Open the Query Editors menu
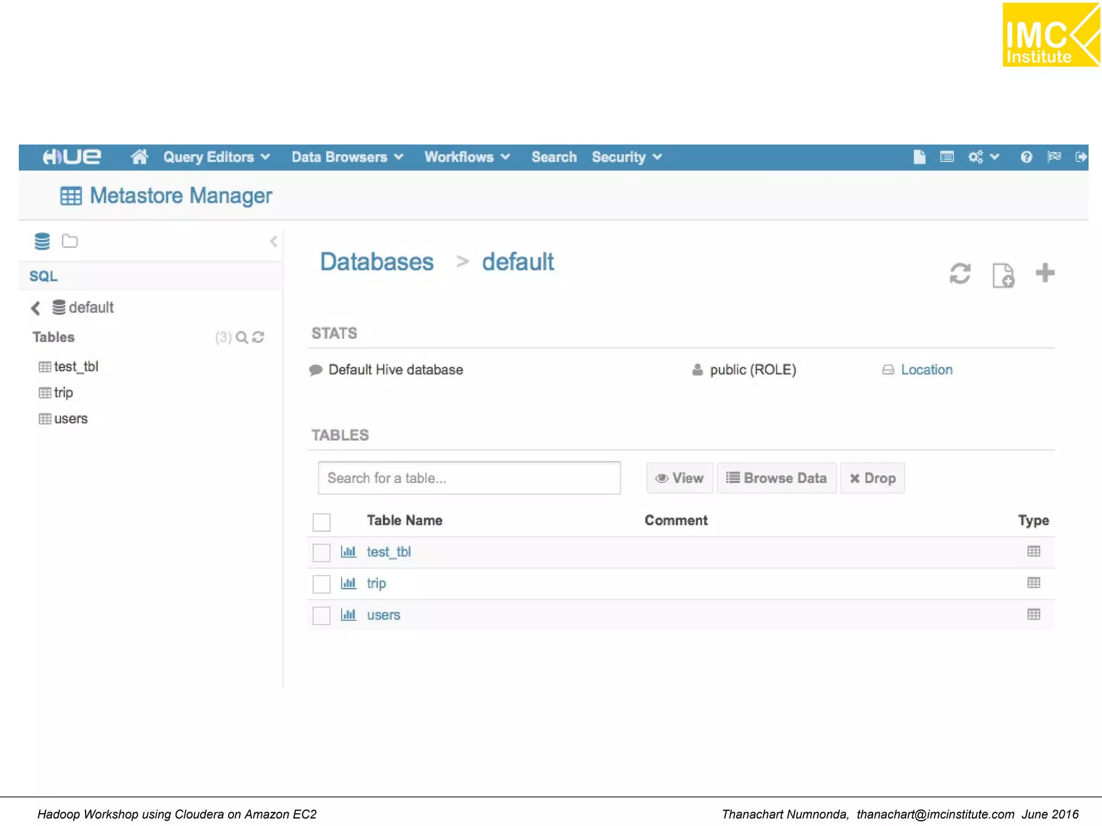1102x826 pixels. pyautogui.click(x=217, y=157)
